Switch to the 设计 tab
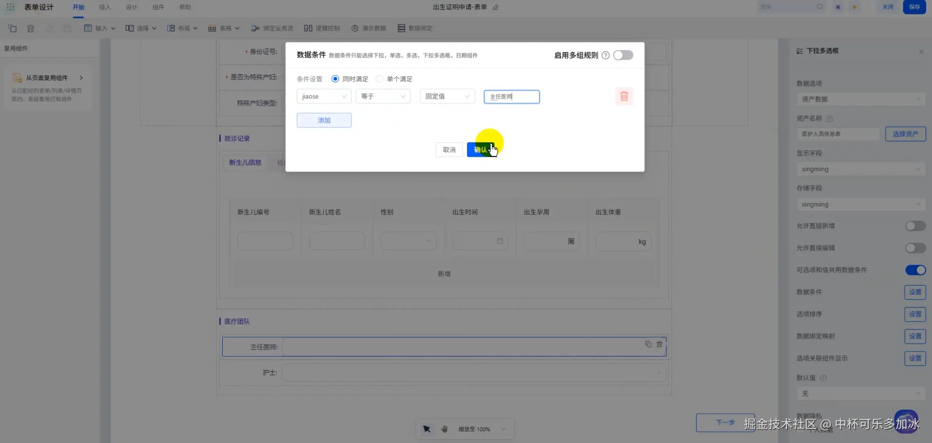This screenshot has width=932, height=443. pyautogui.click(x=132, y=7)
